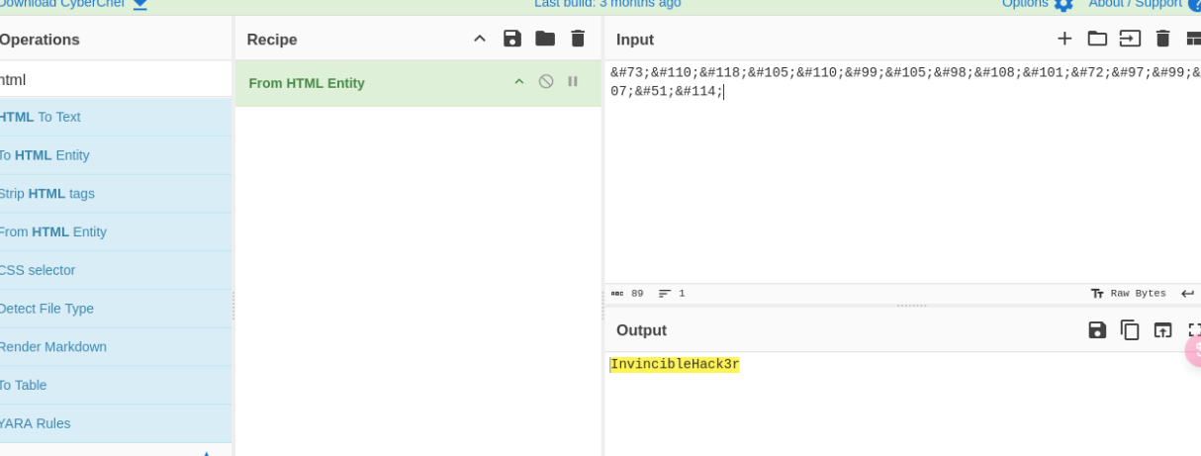Screen dimensions: 1201x456
Task: Save the current recipe
Action: (x=511, y=39)
